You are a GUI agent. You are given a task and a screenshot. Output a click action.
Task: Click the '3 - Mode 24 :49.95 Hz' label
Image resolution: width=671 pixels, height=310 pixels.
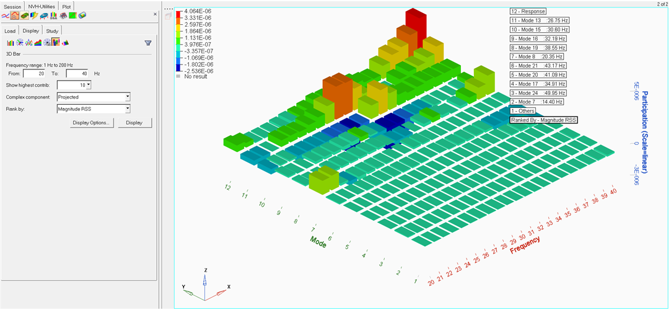538,93
